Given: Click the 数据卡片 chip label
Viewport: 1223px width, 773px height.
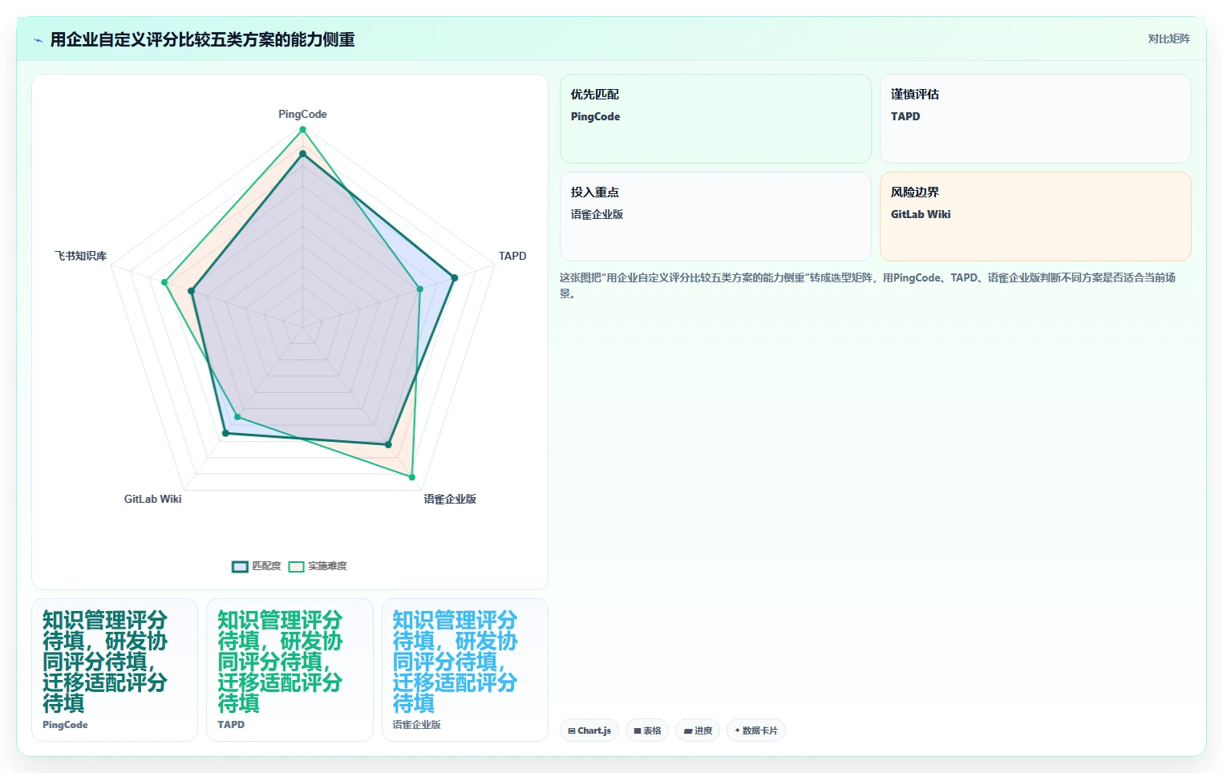Looking at the screenshot, I should (x=759, y=731).
